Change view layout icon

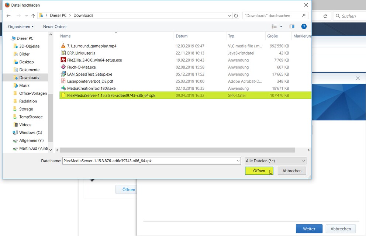274,27
